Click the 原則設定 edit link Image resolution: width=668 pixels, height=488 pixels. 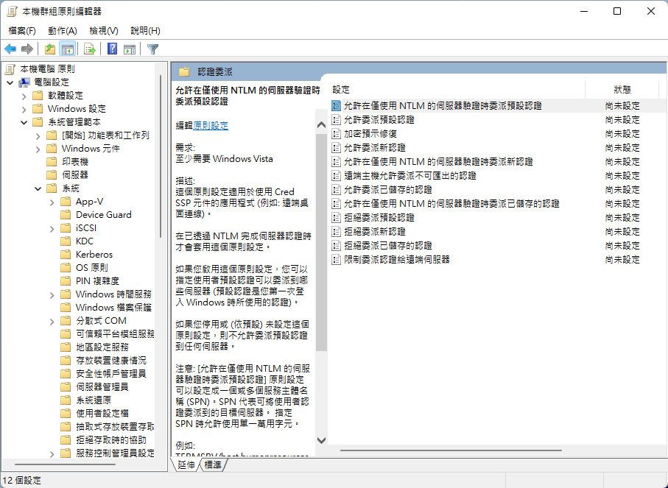[x=211, y=126]
